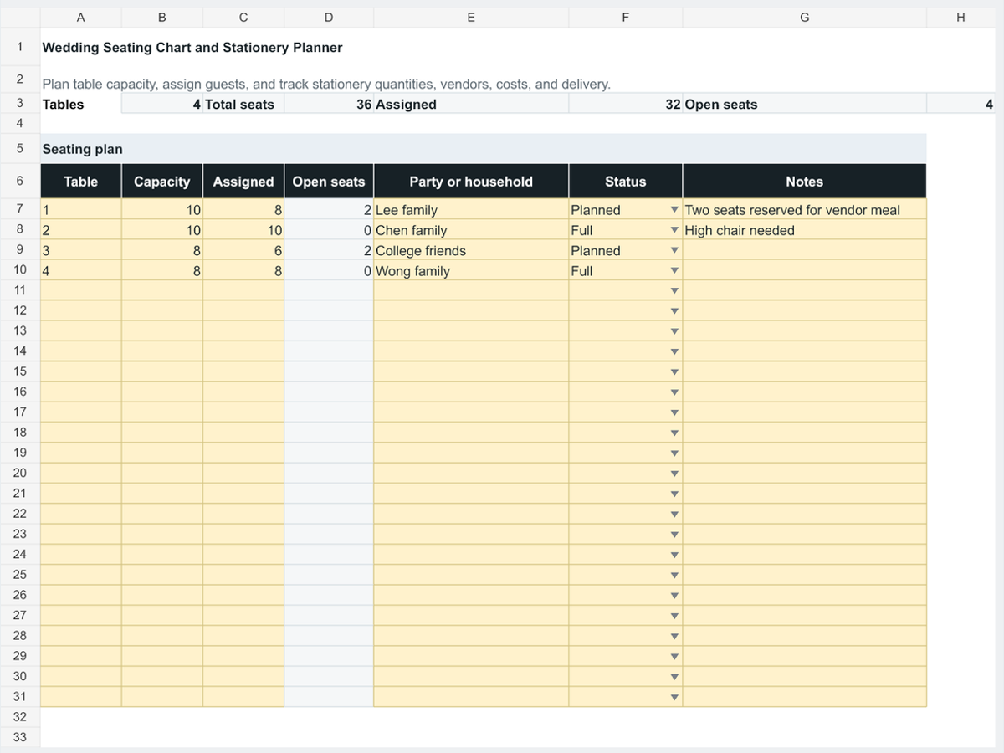
Task: Click the 'Open seats' column header cell in row 6
Action: click(328, 182)
